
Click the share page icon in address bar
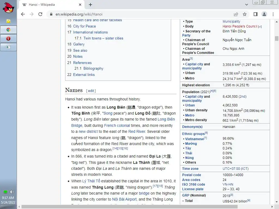[x=236, y=14]
